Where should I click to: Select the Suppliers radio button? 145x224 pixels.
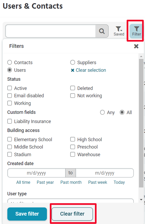[73, 62]
